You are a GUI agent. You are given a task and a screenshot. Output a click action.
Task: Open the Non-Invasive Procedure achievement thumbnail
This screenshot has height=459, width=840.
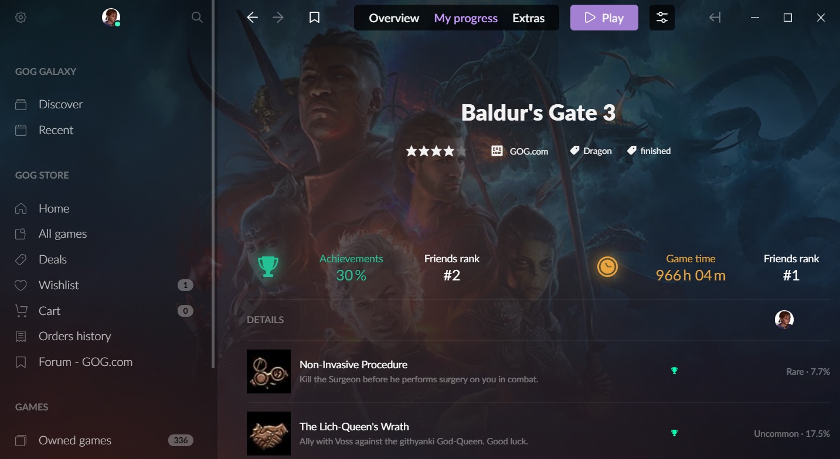268,371
